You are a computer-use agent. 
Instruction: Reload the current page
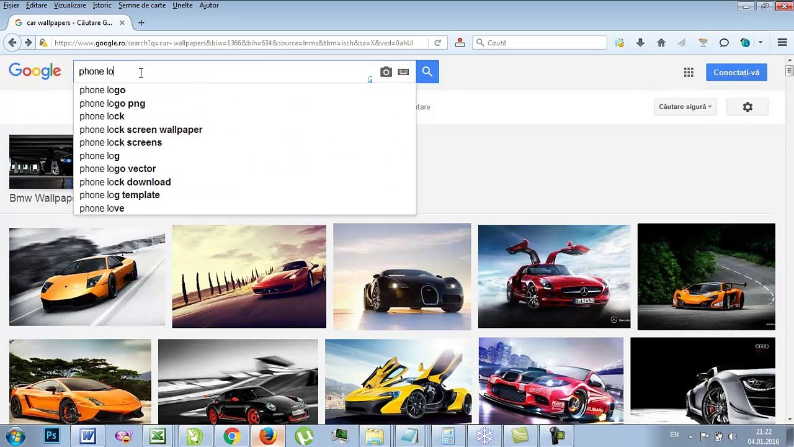(437, 43)
